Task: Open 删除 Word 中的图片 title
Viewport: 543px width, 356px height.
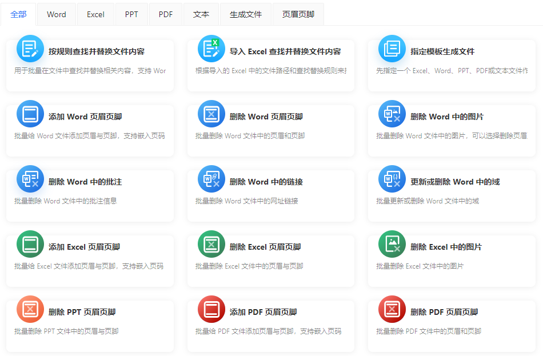Action: point(447,117)
